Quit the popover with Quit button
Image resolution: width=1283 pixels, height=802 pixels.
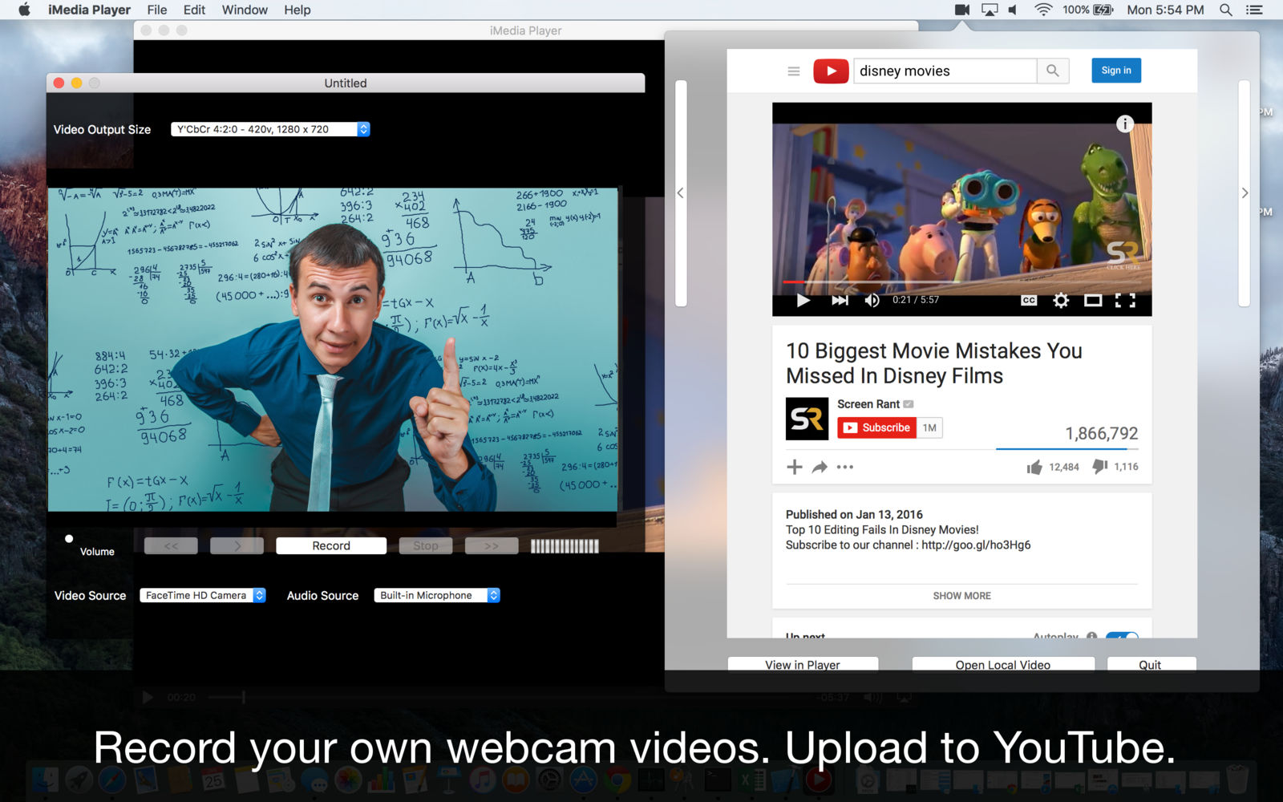coord(1151,664)
